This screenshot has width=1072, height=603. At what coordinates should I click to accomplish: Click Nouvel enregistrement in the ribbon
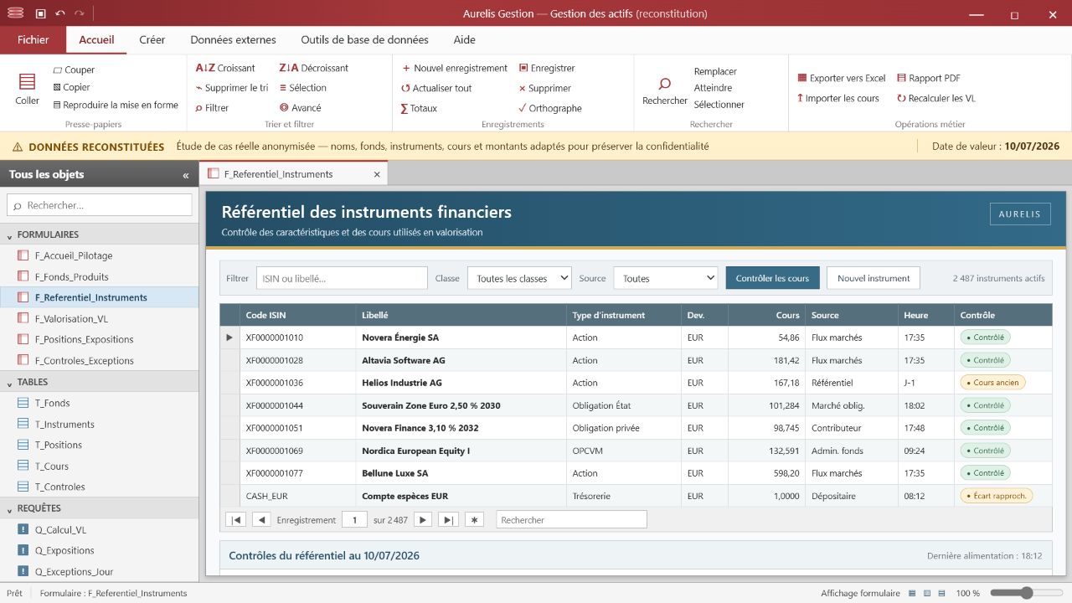tap(454, 68)
